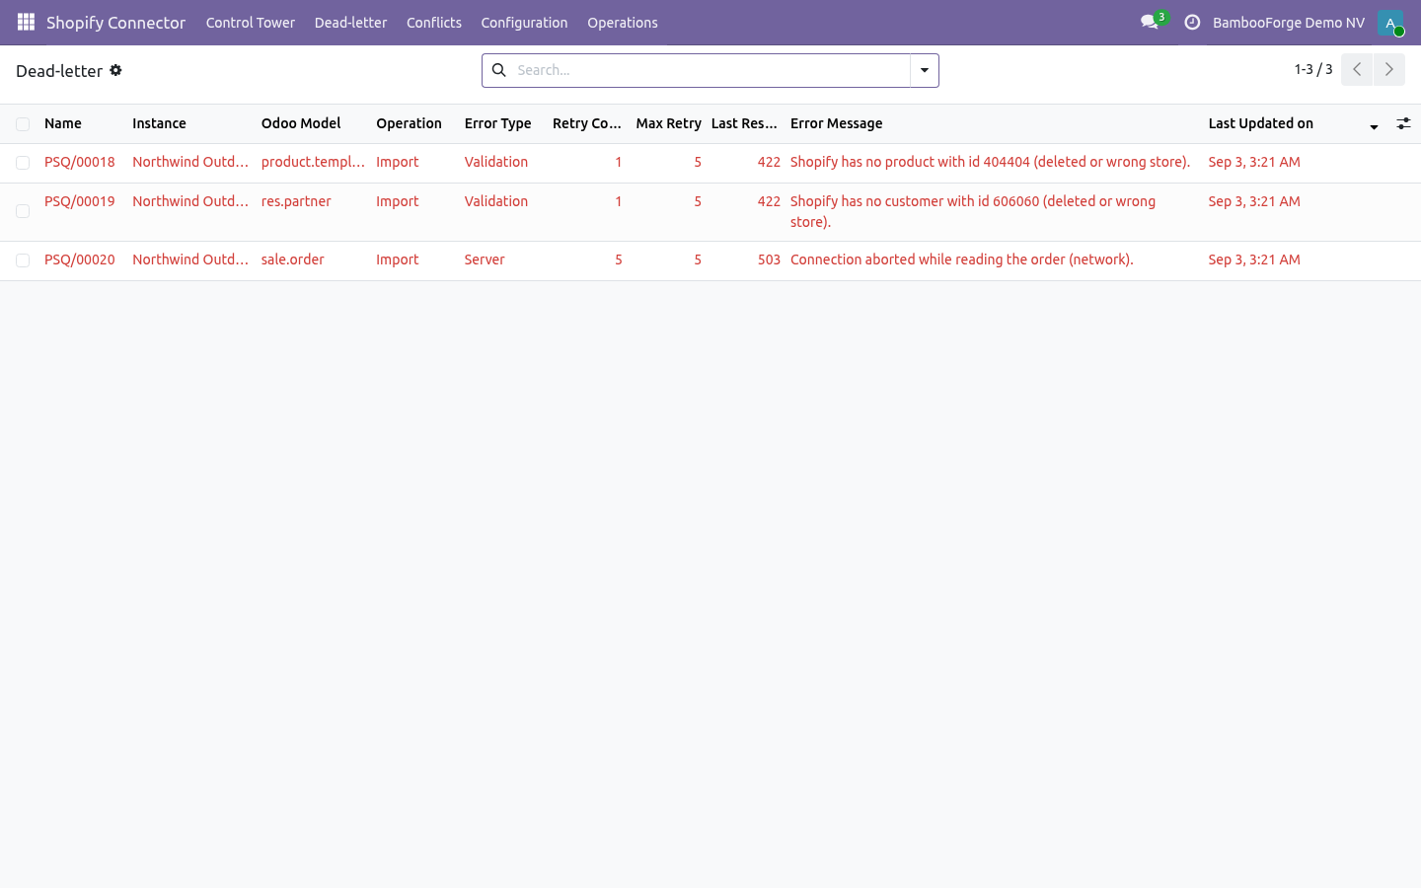
Task: Open the Control Tower menu
Action: [x=251, y=23]
